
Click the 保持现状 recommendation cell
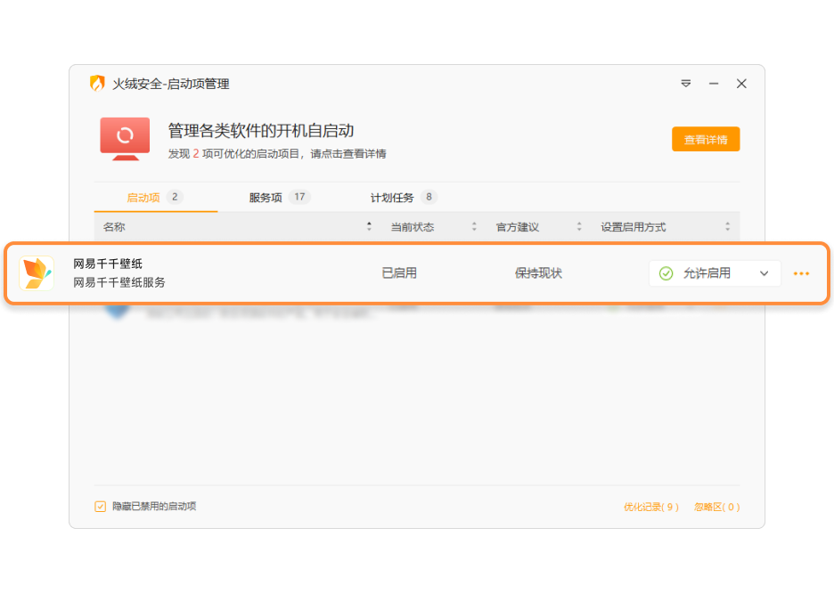(538, 273)
